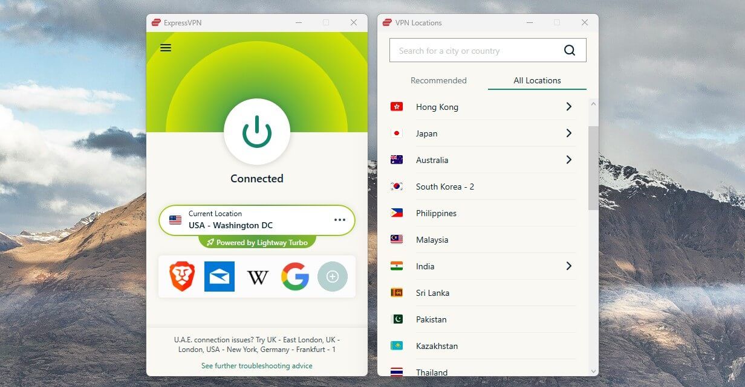The height and width of the screenshot is (387, 745).
Task: Click the search magnifier icon
Action: [570, 51]
